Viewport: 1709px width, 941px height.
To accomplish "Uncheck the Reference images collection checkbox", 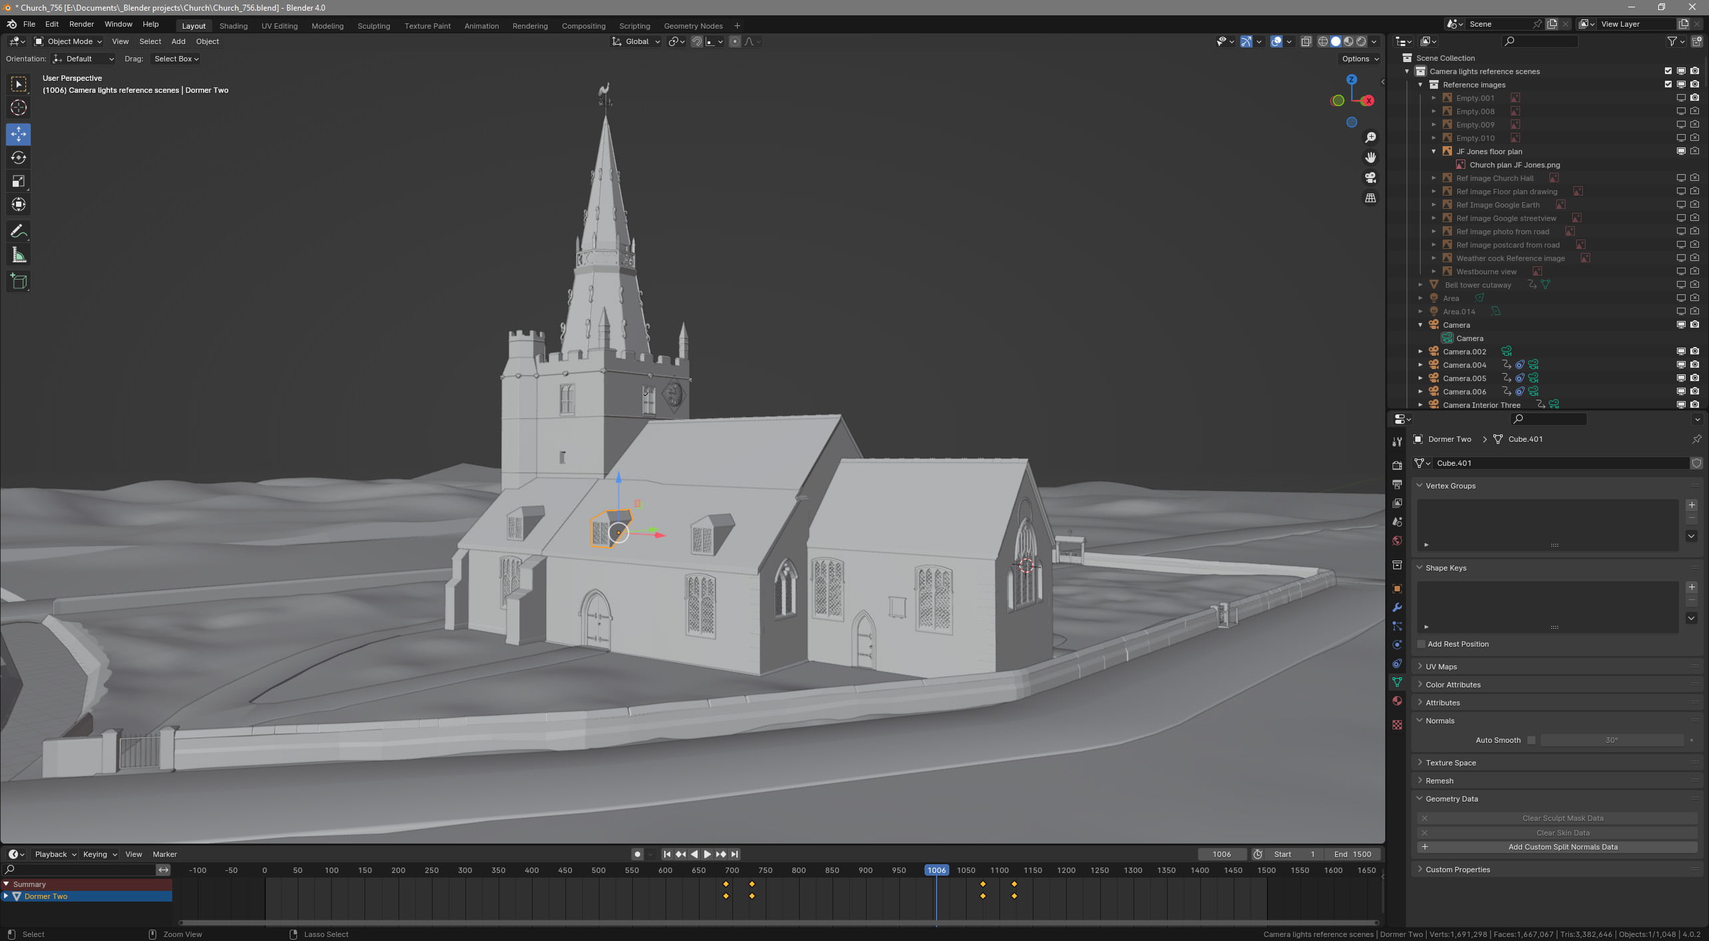I will click(x=1668, y=85).
